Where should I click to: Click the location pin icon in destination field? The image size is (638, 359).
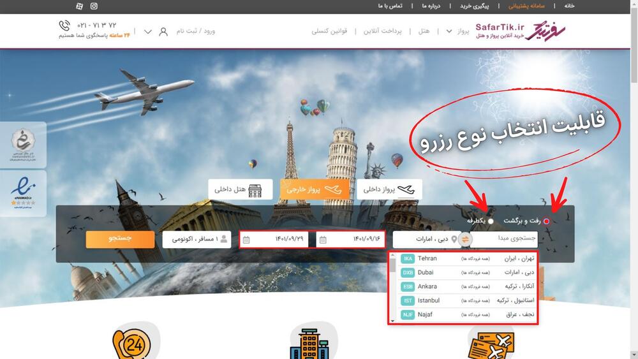(x=454, y=239)
